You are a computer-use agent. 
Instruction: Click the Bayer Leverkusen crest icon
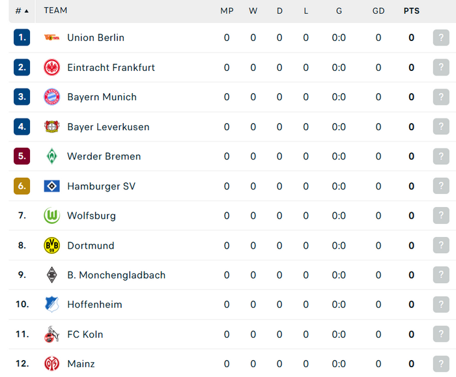tap(51, 127)
